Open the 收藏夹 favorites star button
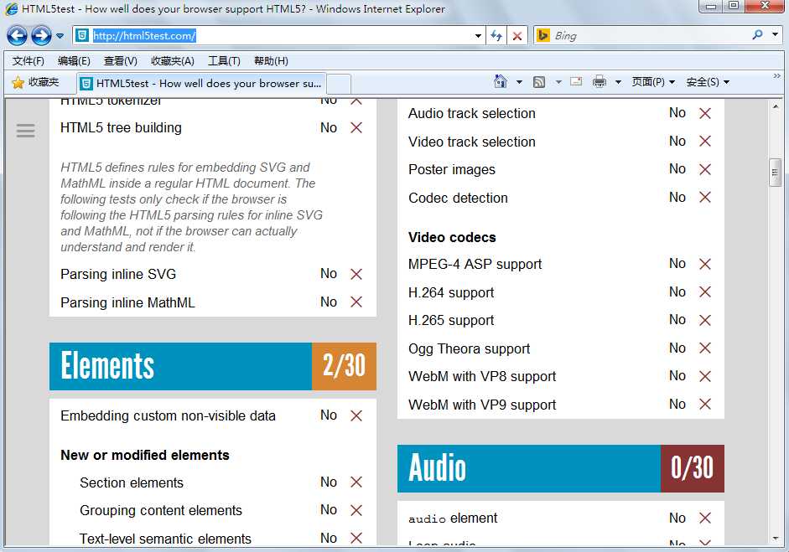This screenshot has width=789, height=552. (35, 82)
